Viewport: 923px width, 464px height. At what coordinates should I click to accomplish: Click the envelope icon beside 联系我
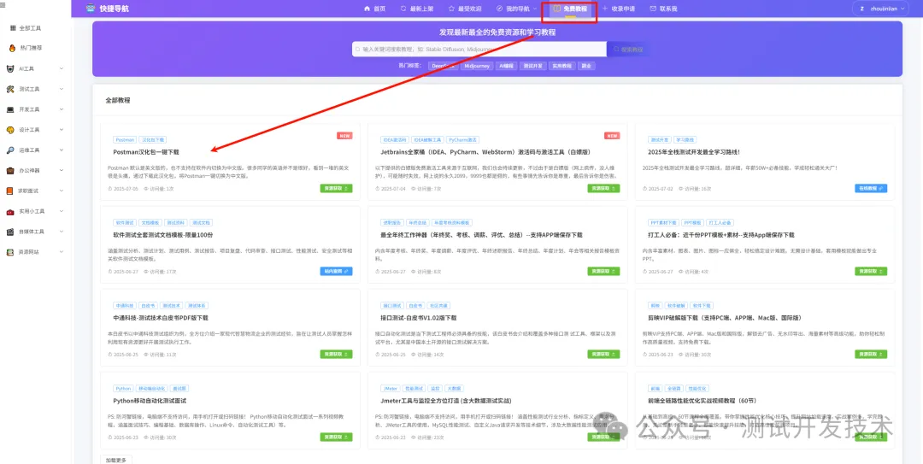pyautogui.click(x=653, y=9)
